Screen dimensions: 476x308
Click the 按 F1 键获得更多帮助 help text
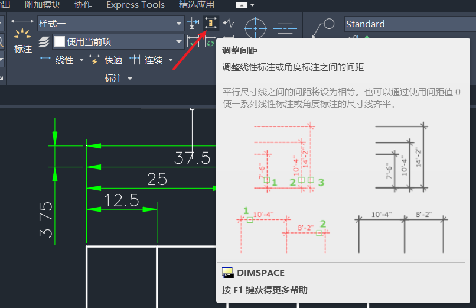click(x=265, y=290)
